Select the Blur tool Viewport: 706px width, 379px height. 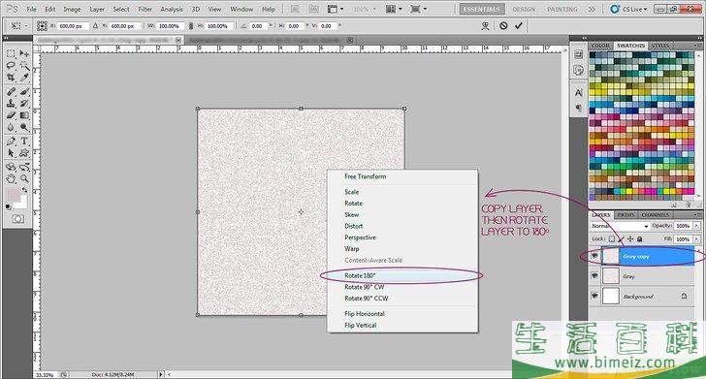[11, 127]
